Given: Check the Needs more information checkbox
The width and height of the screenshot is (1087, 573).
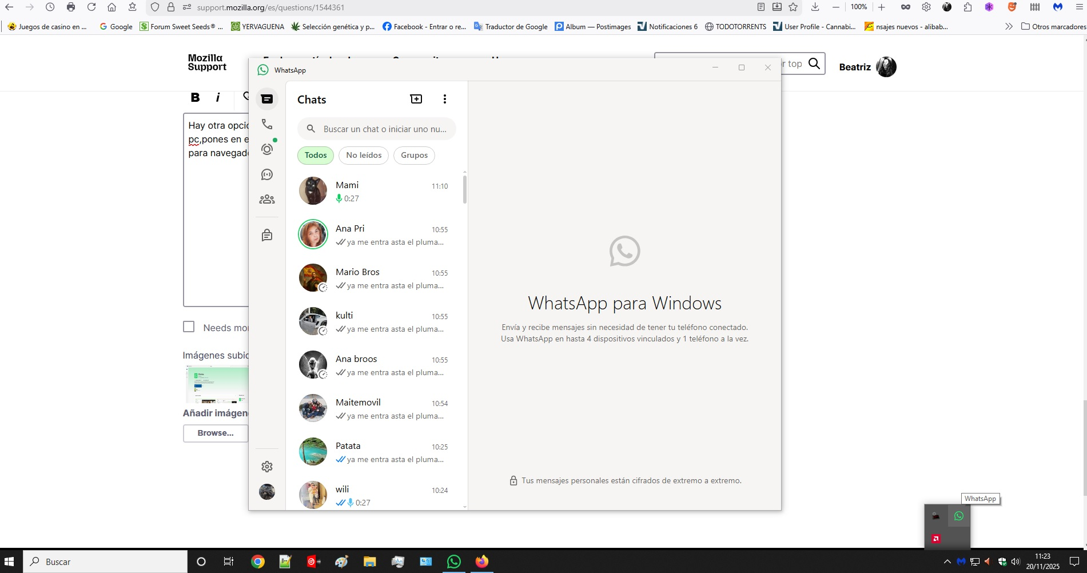Looking at the screenshot, I should click(x=189, y=327).
